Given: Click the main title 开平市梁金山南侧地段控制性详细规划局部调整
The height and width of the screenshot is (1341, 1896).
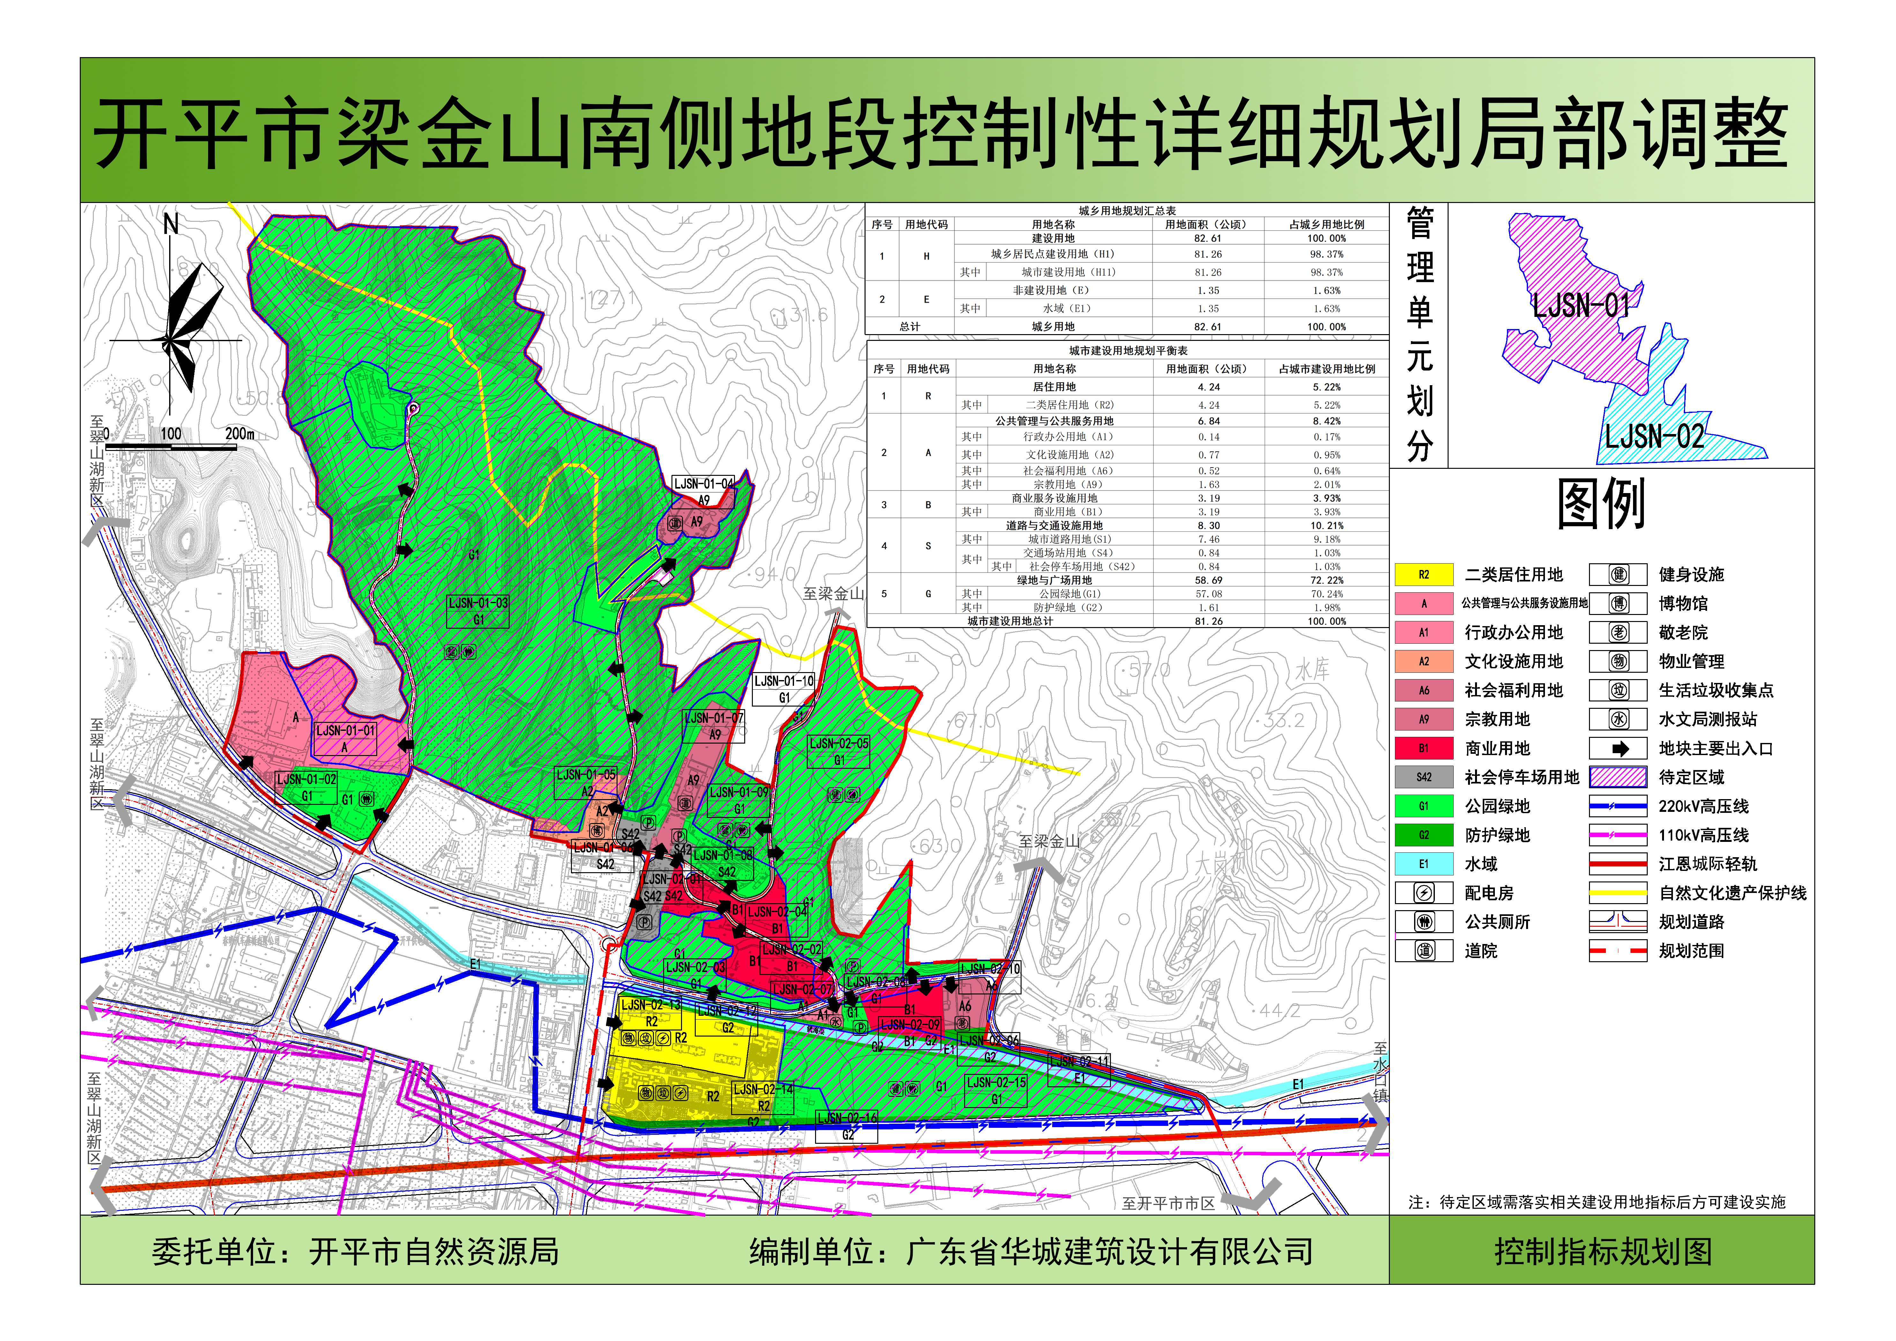Looking at the screenshot, I should (940, 134).
